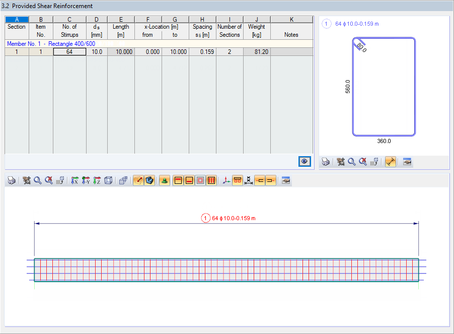View beam in Z direction
The image size is (454, 334).
click(97, 180)
